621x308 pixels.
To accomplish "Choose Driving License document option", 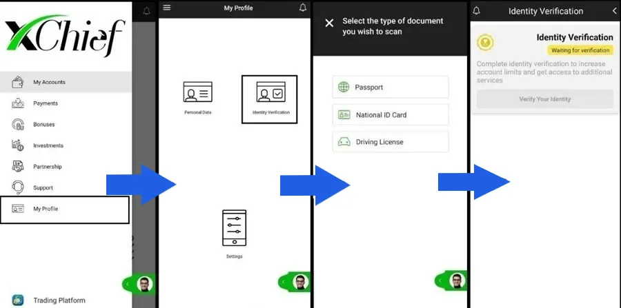I will [x=391, y=142].
